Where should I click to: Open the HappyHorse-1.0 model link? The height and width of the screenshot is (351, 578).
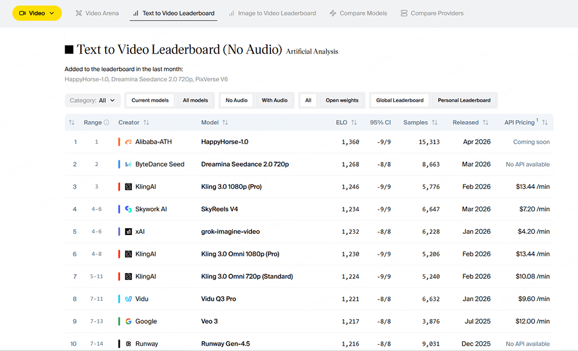(x=224, y=142)
